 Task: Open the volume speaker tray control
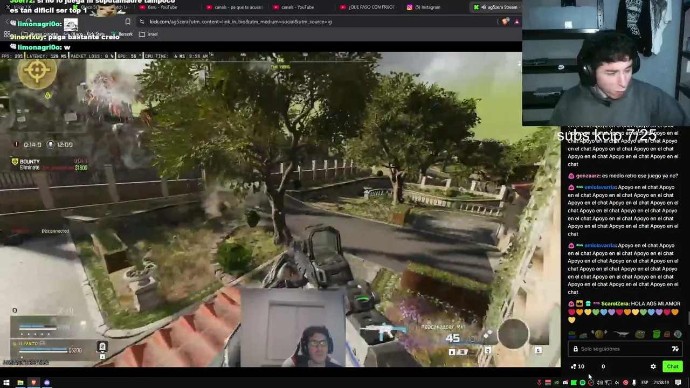click(599, 383)
